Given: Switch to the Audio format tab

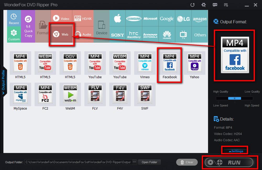Looking at the screenshot, I should click(83, 34).
